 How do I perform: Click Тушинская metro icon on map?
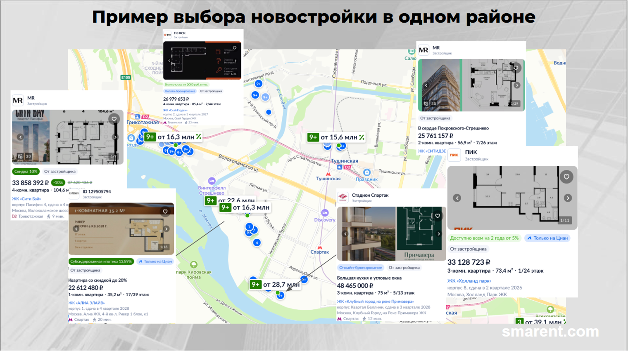pos(328,174)
